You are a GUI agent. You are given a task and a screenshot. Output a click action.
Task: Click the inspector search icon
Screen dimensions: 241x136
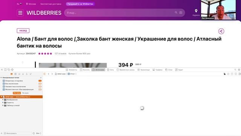coord(235,70)
